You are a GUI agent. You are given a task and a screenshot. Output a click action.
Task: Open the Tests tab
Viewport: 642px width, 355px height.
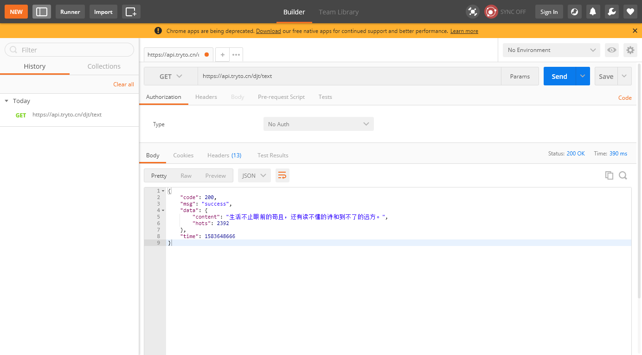(x=325, y=97)
